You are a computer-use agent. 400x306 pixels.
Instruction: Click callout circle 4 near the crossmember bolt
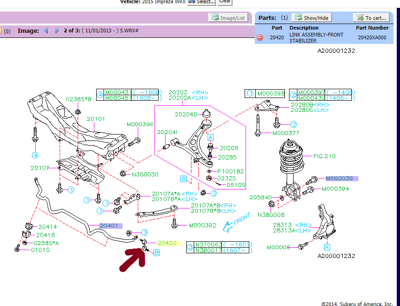(35, 155)
